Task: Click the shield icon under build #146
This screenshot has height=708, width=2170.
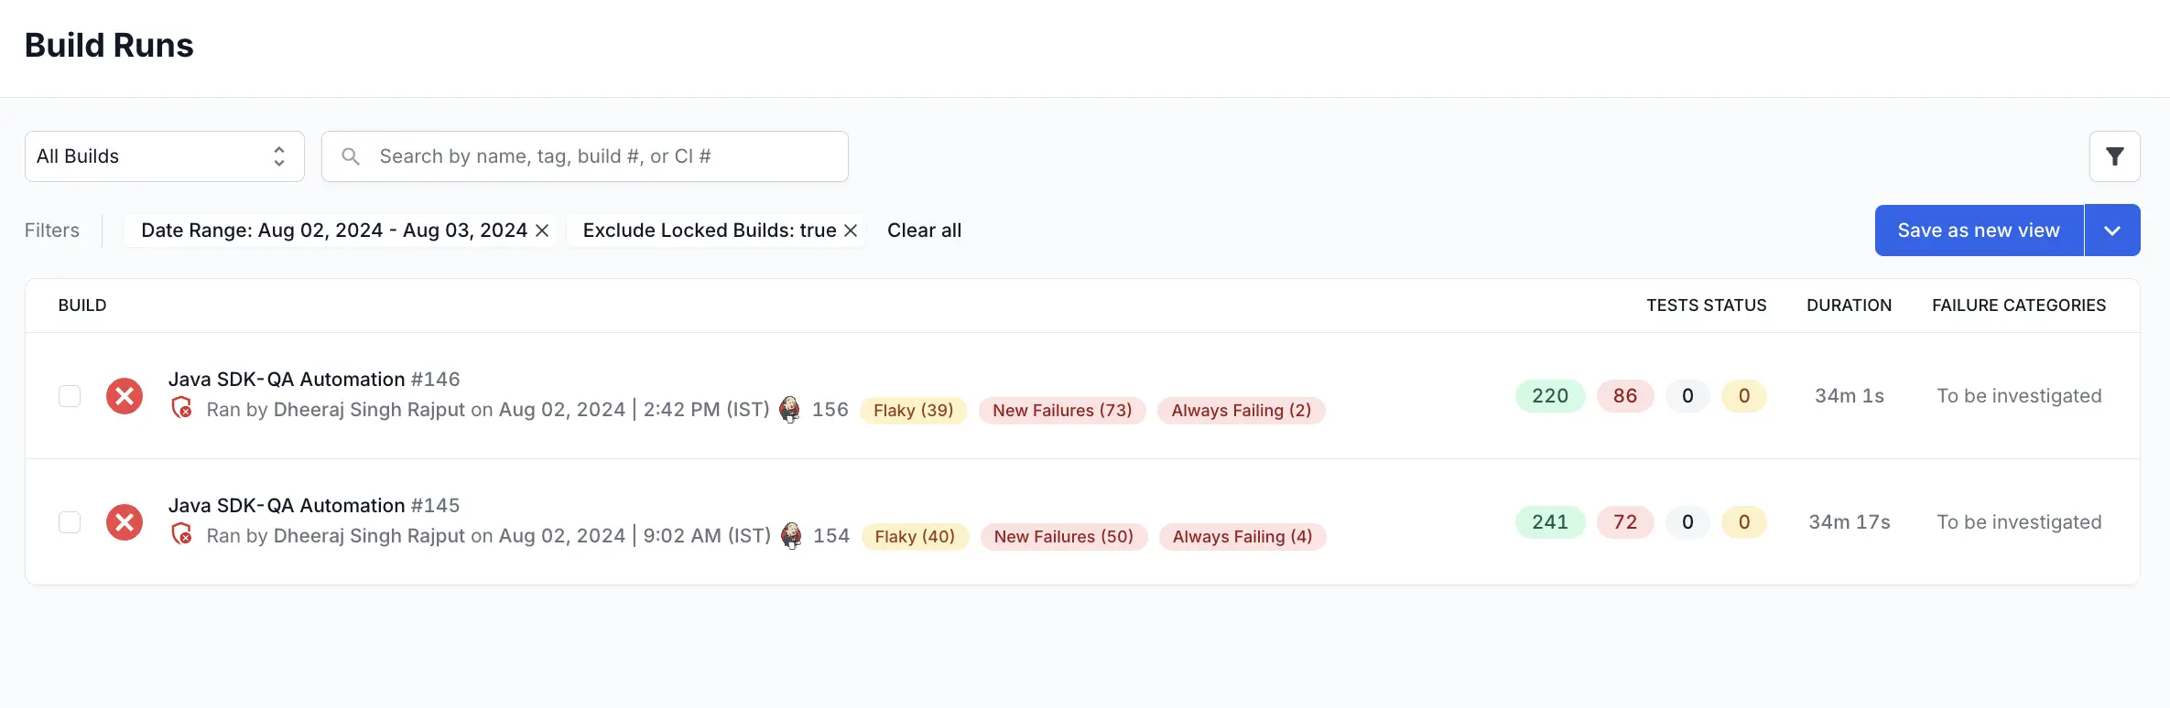Action: click(182, 408)
